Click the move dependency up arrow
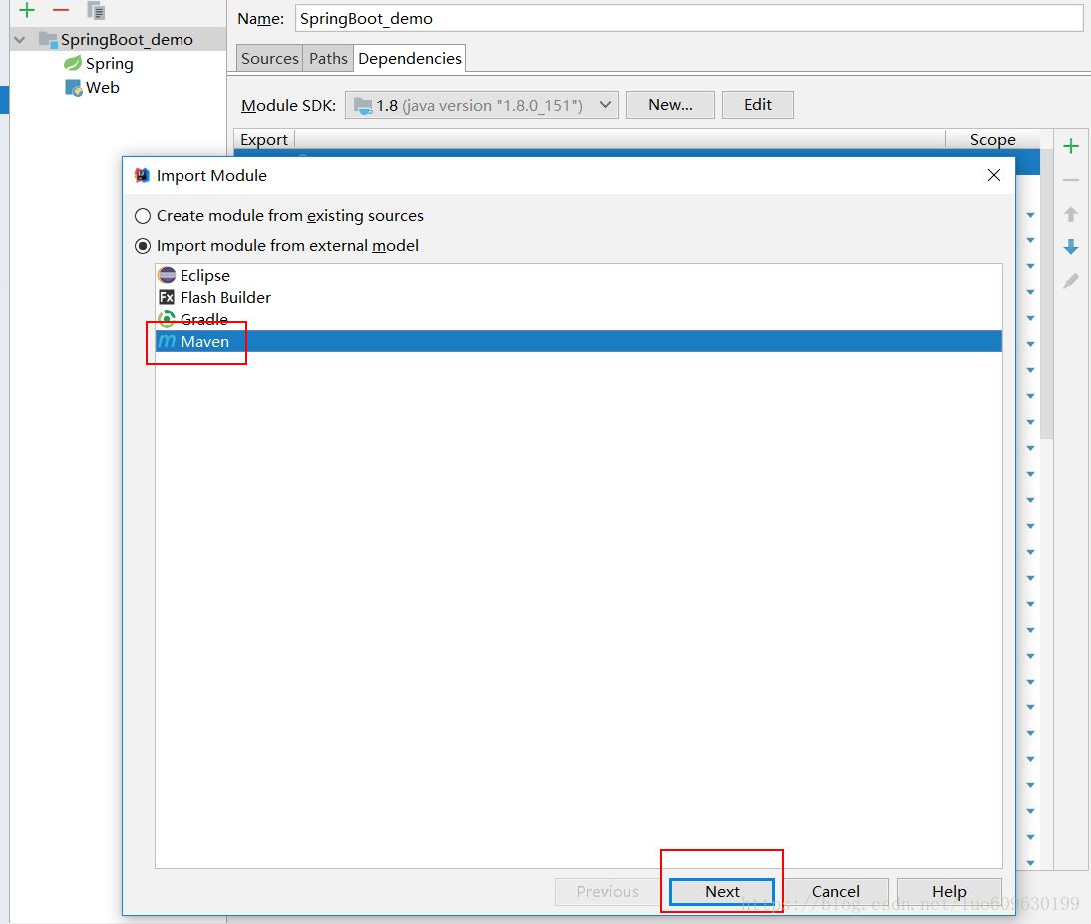Screen dimensions: 1091x924 (1071, 214)
